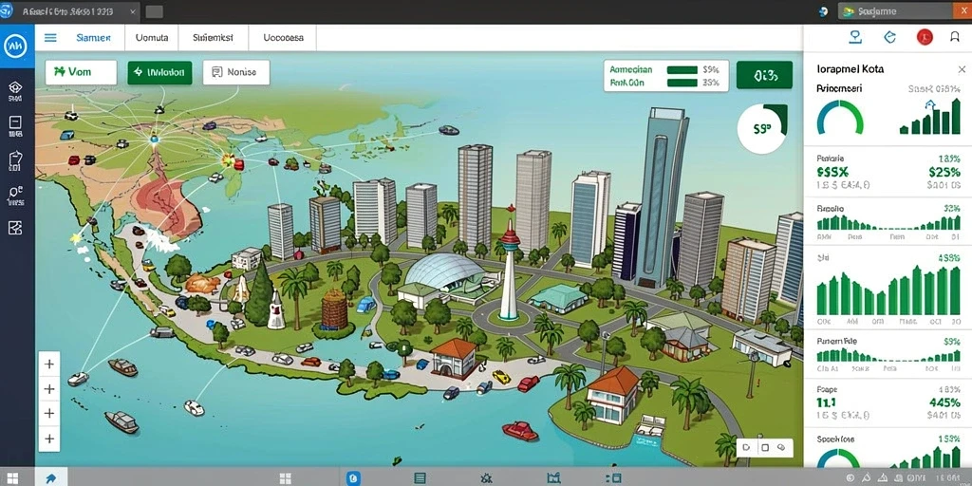Toggle the Nonise filter button

[x=236, y=72]
